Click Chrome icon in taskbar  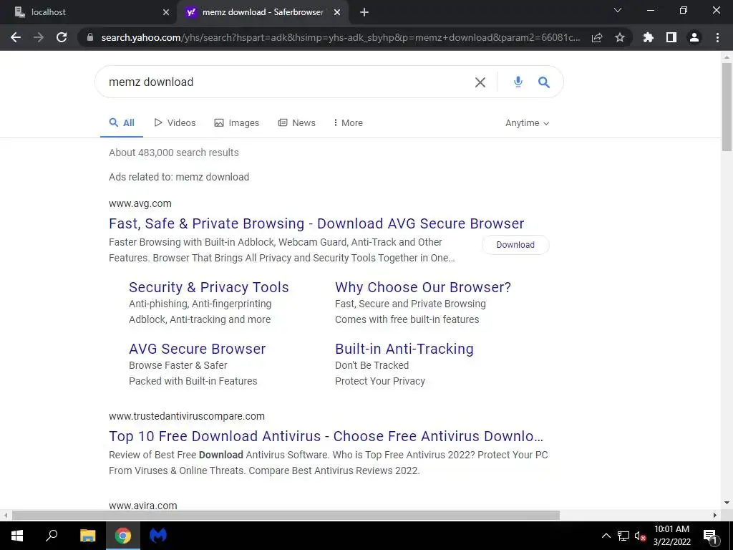pos(123,536)
